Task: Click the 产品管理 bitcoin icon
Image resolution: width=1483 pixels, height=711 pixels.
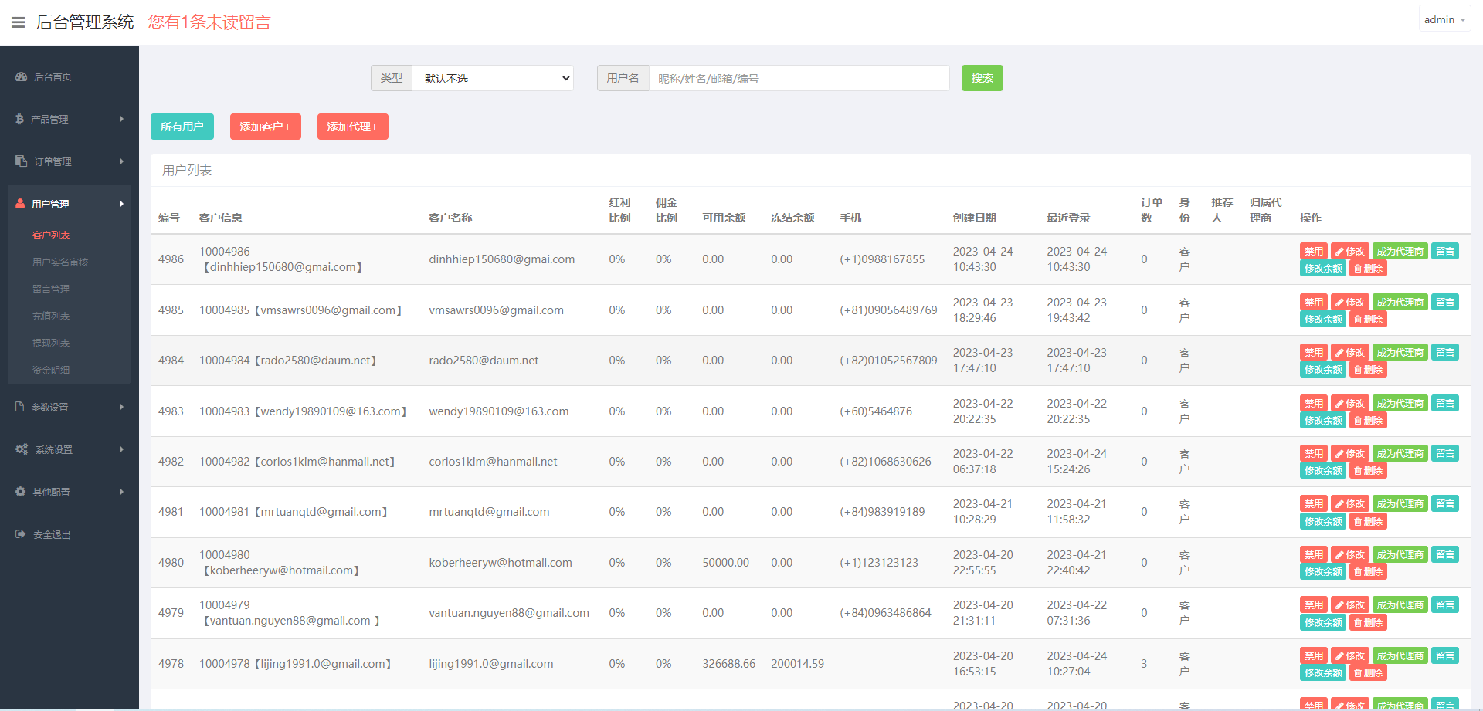Action: point(20,119)
